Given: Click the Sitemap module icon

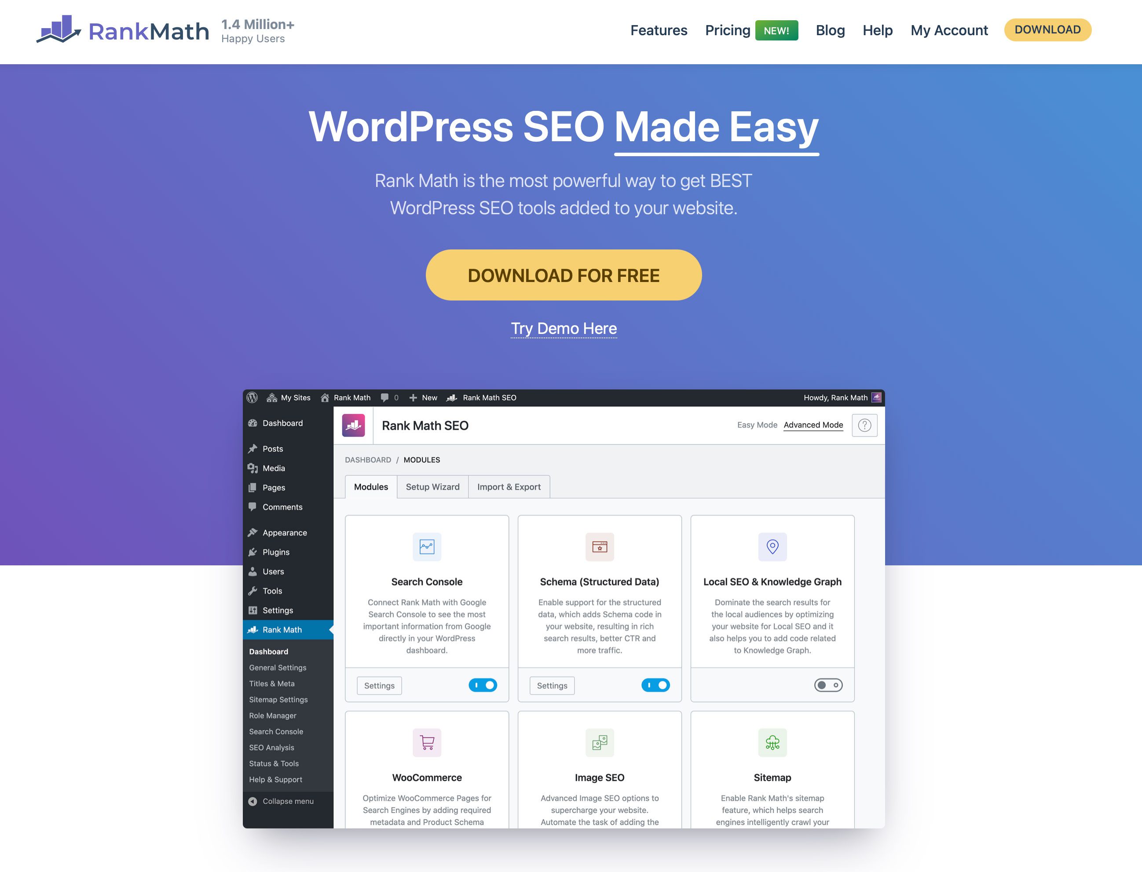Looking at the screenshot, I should [772, 742].
